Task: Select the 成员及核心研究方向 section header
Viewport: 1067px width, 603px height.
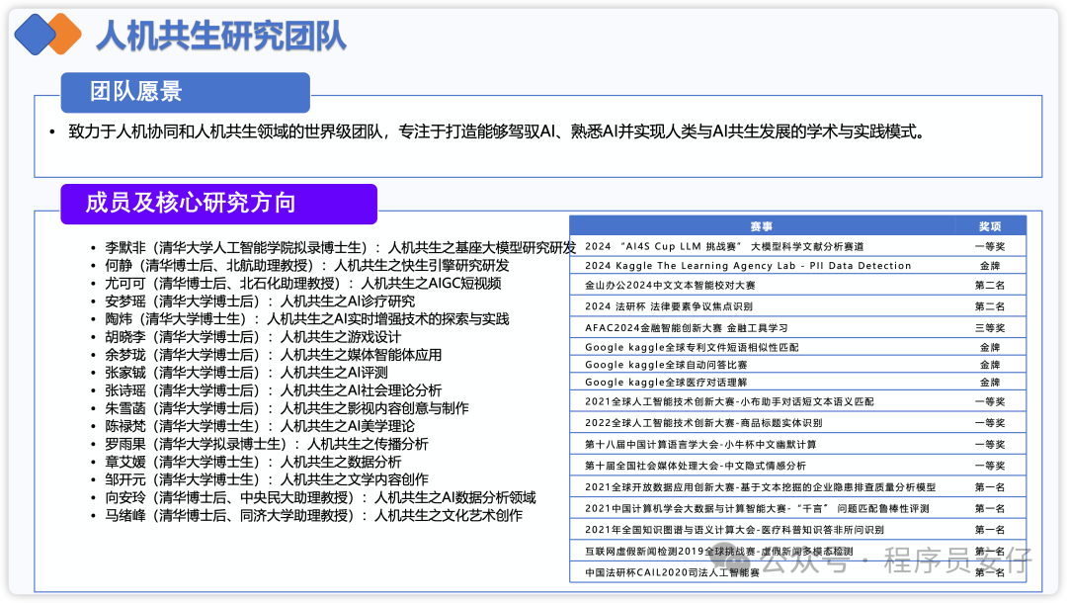Action: click(x=218, y=203)
